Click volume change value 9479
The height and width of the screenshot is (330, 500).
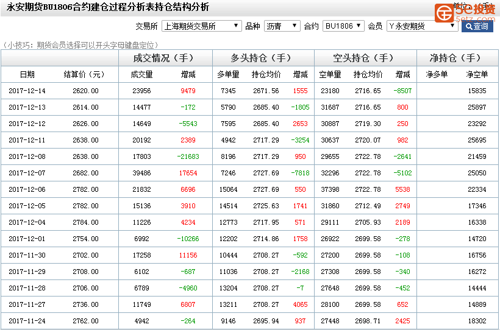188,91
